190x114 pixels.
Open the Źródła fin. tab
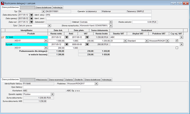coord(79,80)
